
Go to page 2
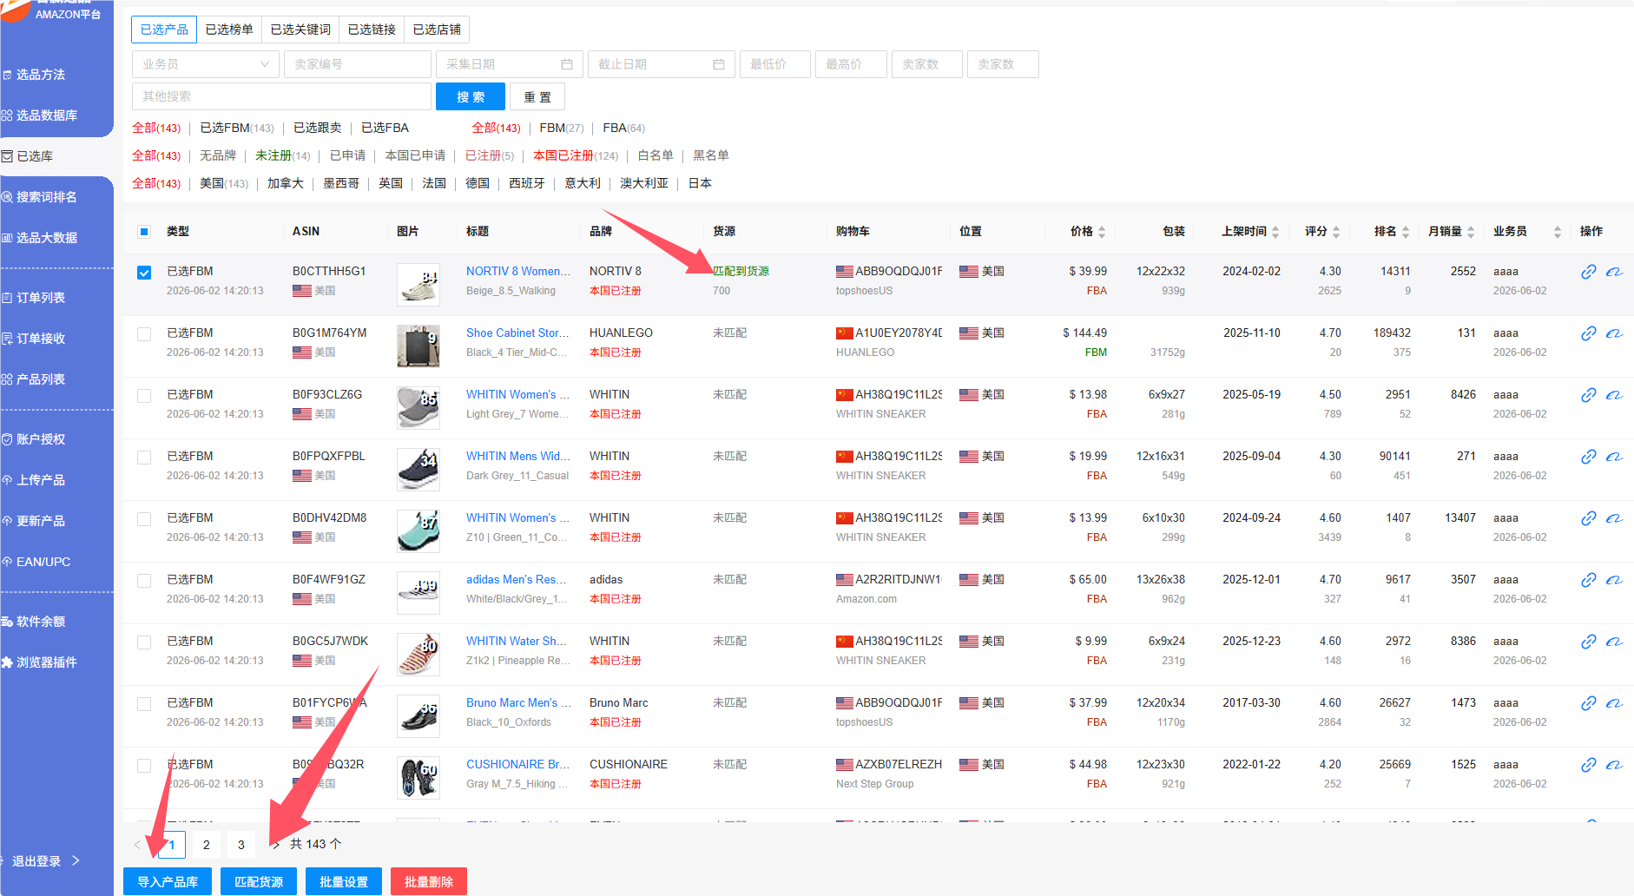click(x=207, y=844)
